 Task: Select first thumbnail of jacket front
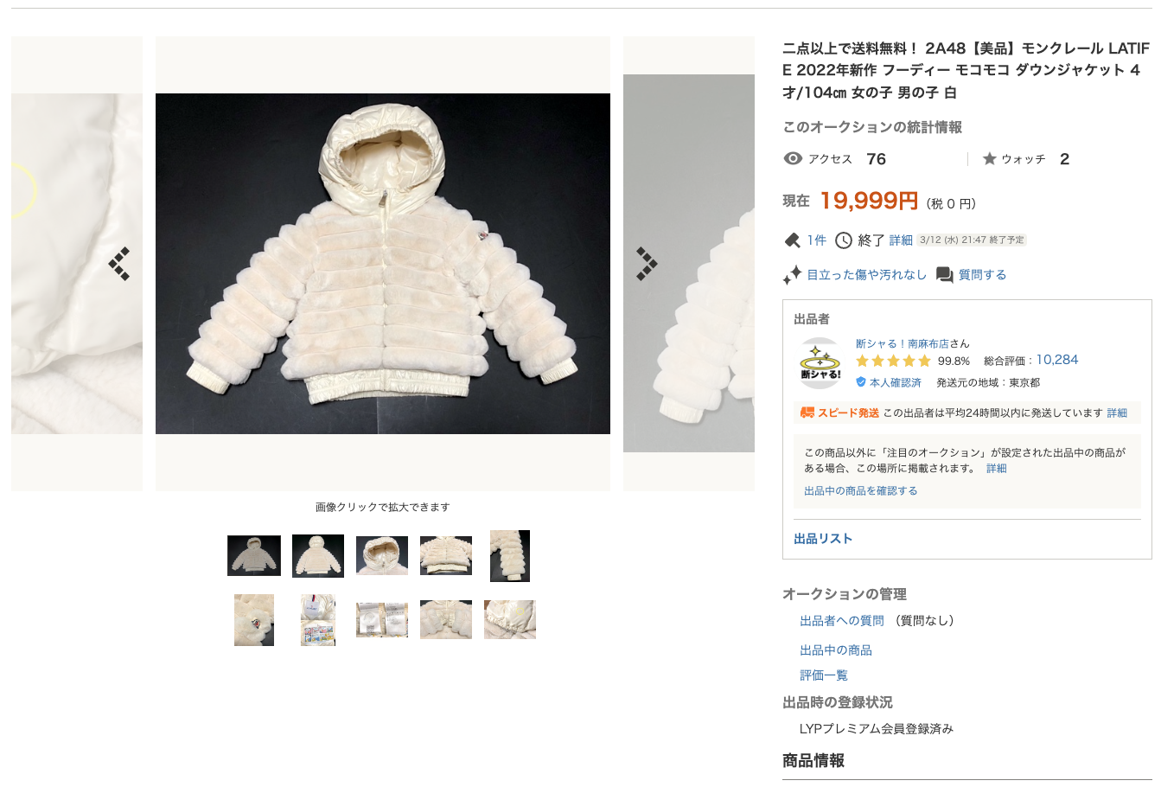pos(254,555)
